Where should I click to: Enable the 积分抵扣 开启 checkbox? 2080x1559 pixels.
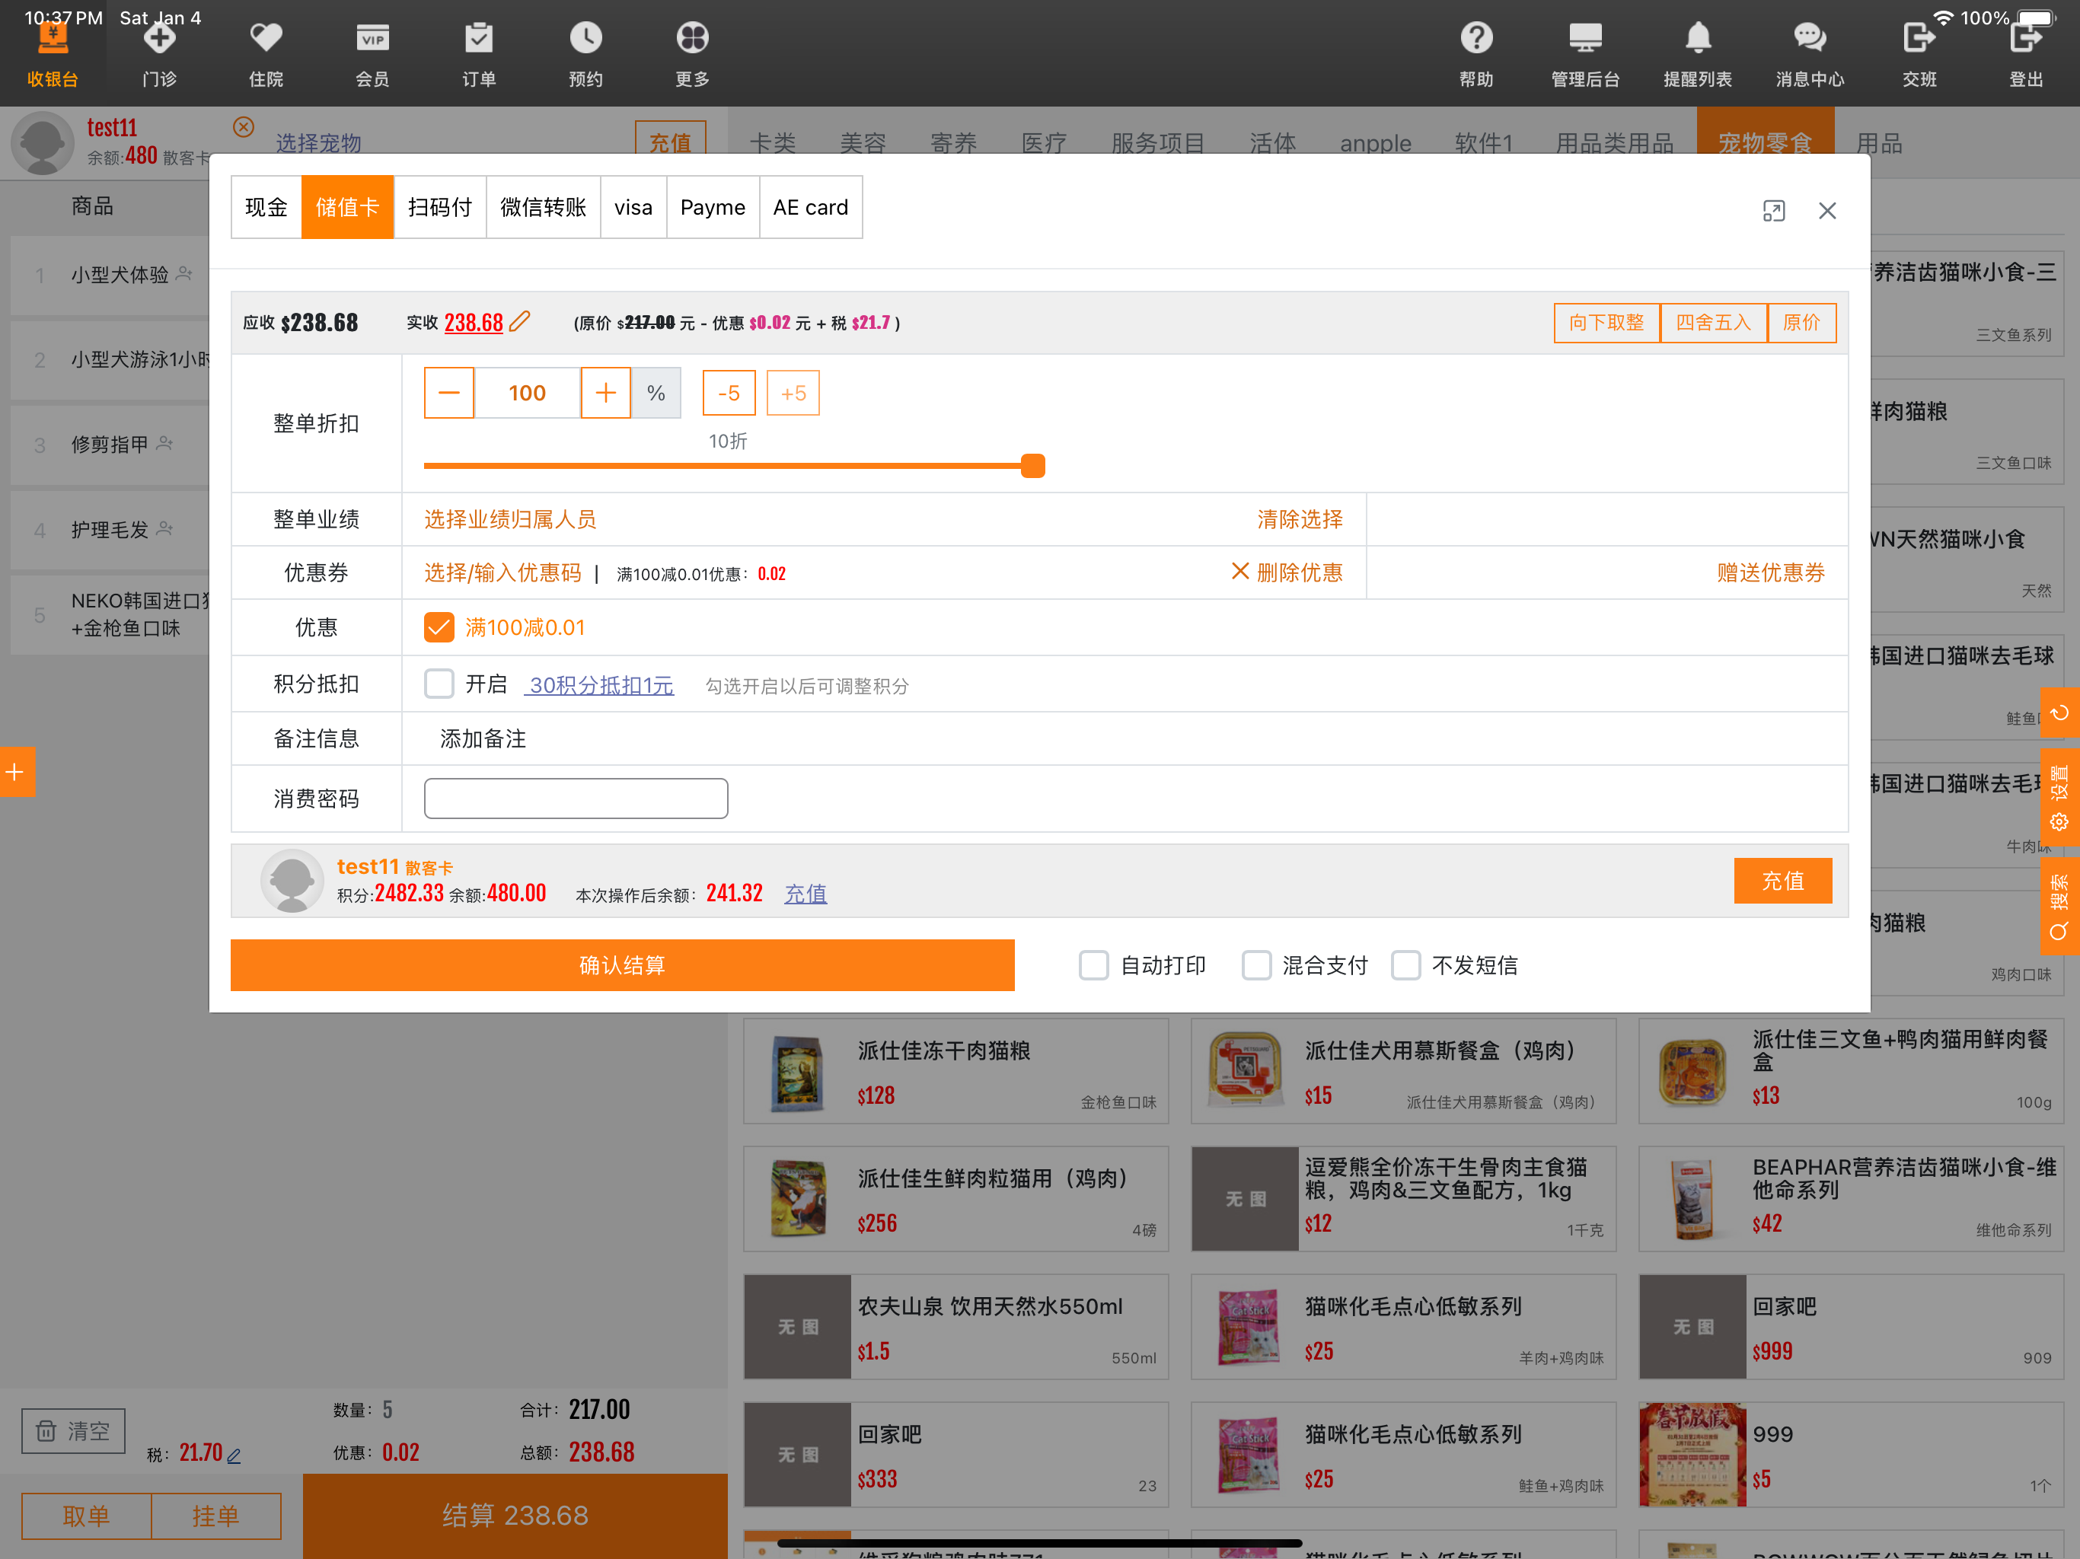[x=439, y=684]
